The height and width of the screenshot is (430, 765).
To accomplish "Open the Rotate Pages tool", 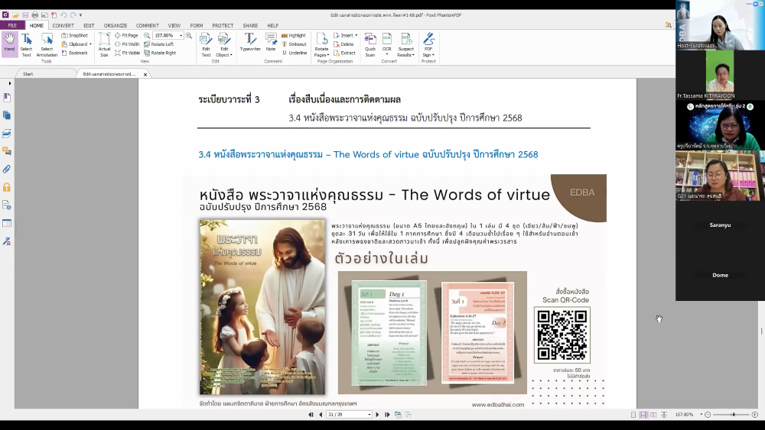I will click(321, 45).
